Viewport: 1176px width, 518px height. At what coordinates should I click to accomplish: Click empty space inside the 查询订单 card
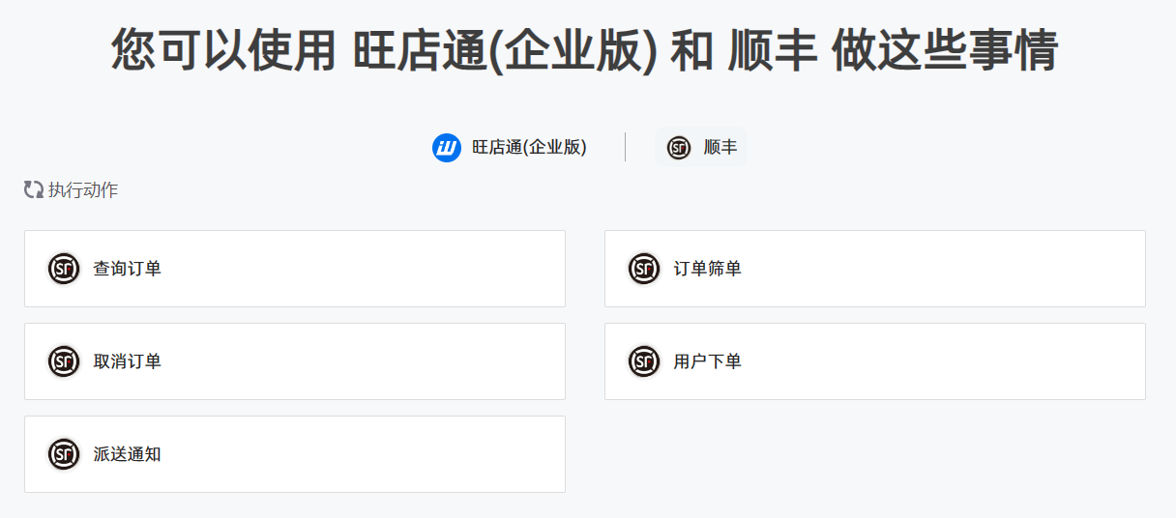click(367, 269)
